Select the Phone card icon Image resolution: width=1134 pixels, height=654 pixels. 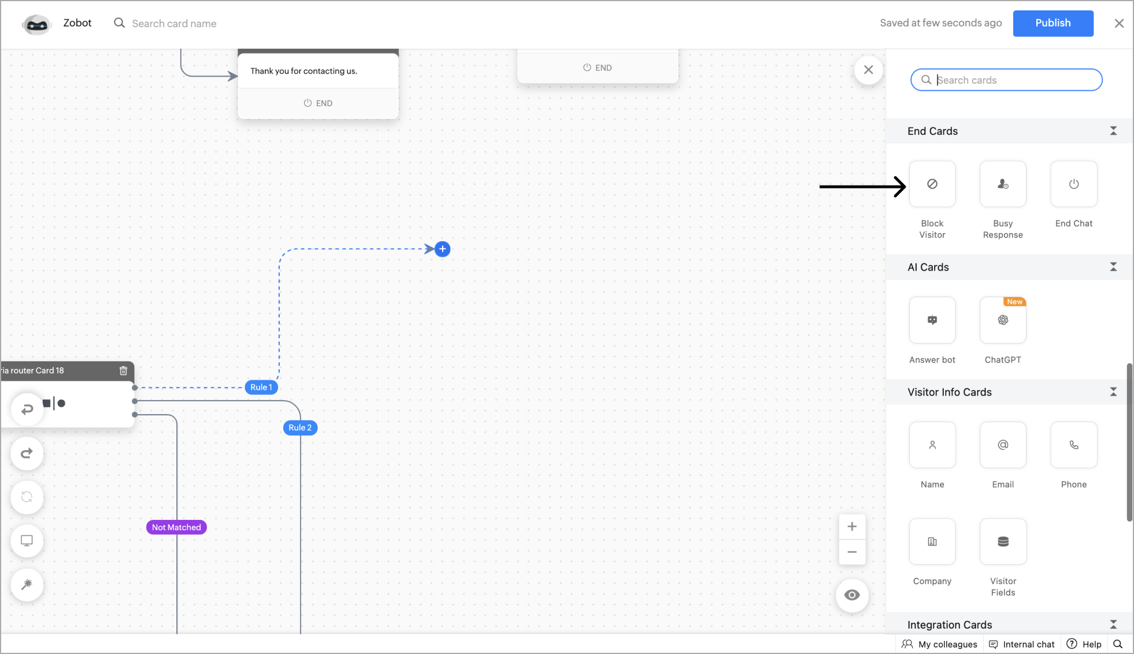pos(1073,445)
